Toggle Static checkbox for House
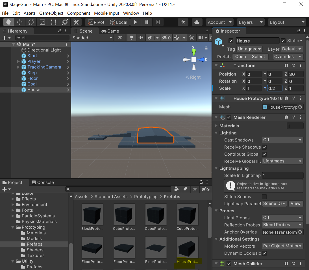Screen dimensions: 309x270 coord(283,41)
